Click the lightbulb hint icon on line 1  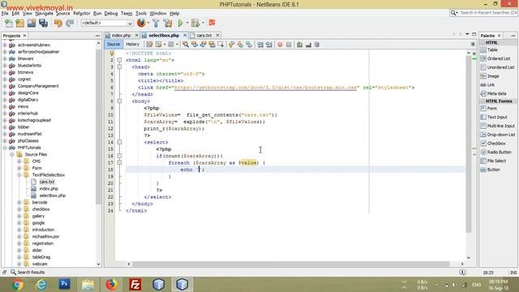pyautogui.click(x=112, y=54)
